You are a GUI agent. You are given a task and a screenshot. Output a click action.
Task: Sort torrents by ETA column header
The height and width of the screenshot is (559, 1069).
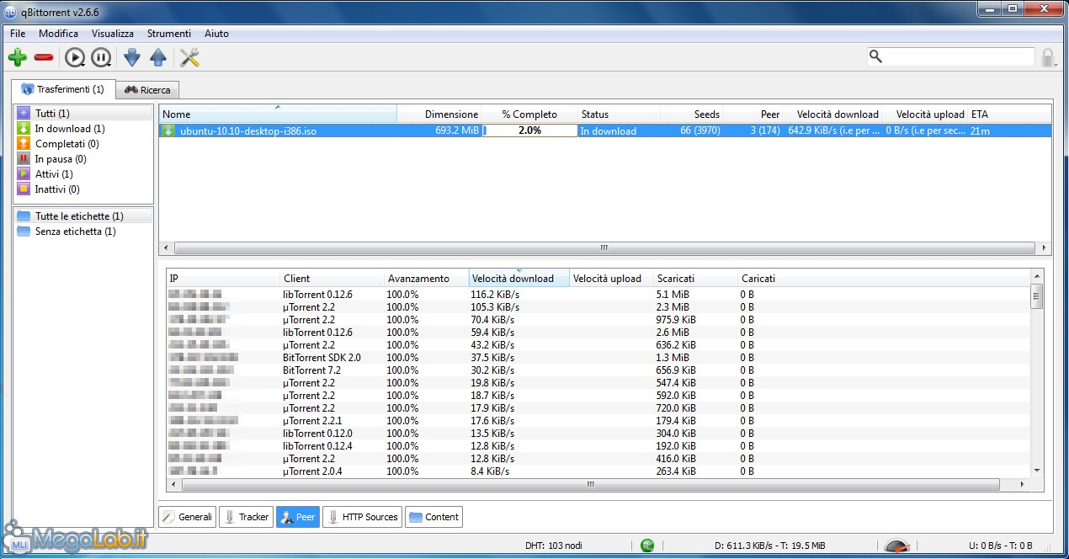(1008, 114)
